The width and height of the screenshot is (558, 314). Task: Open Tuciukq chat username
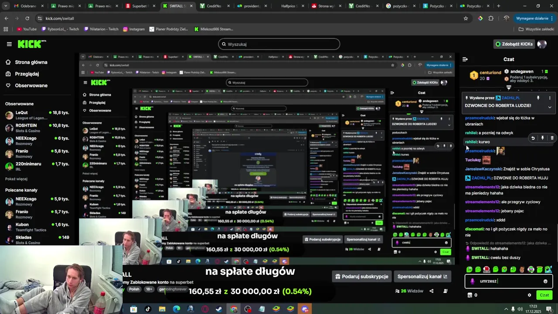(473, 160)
